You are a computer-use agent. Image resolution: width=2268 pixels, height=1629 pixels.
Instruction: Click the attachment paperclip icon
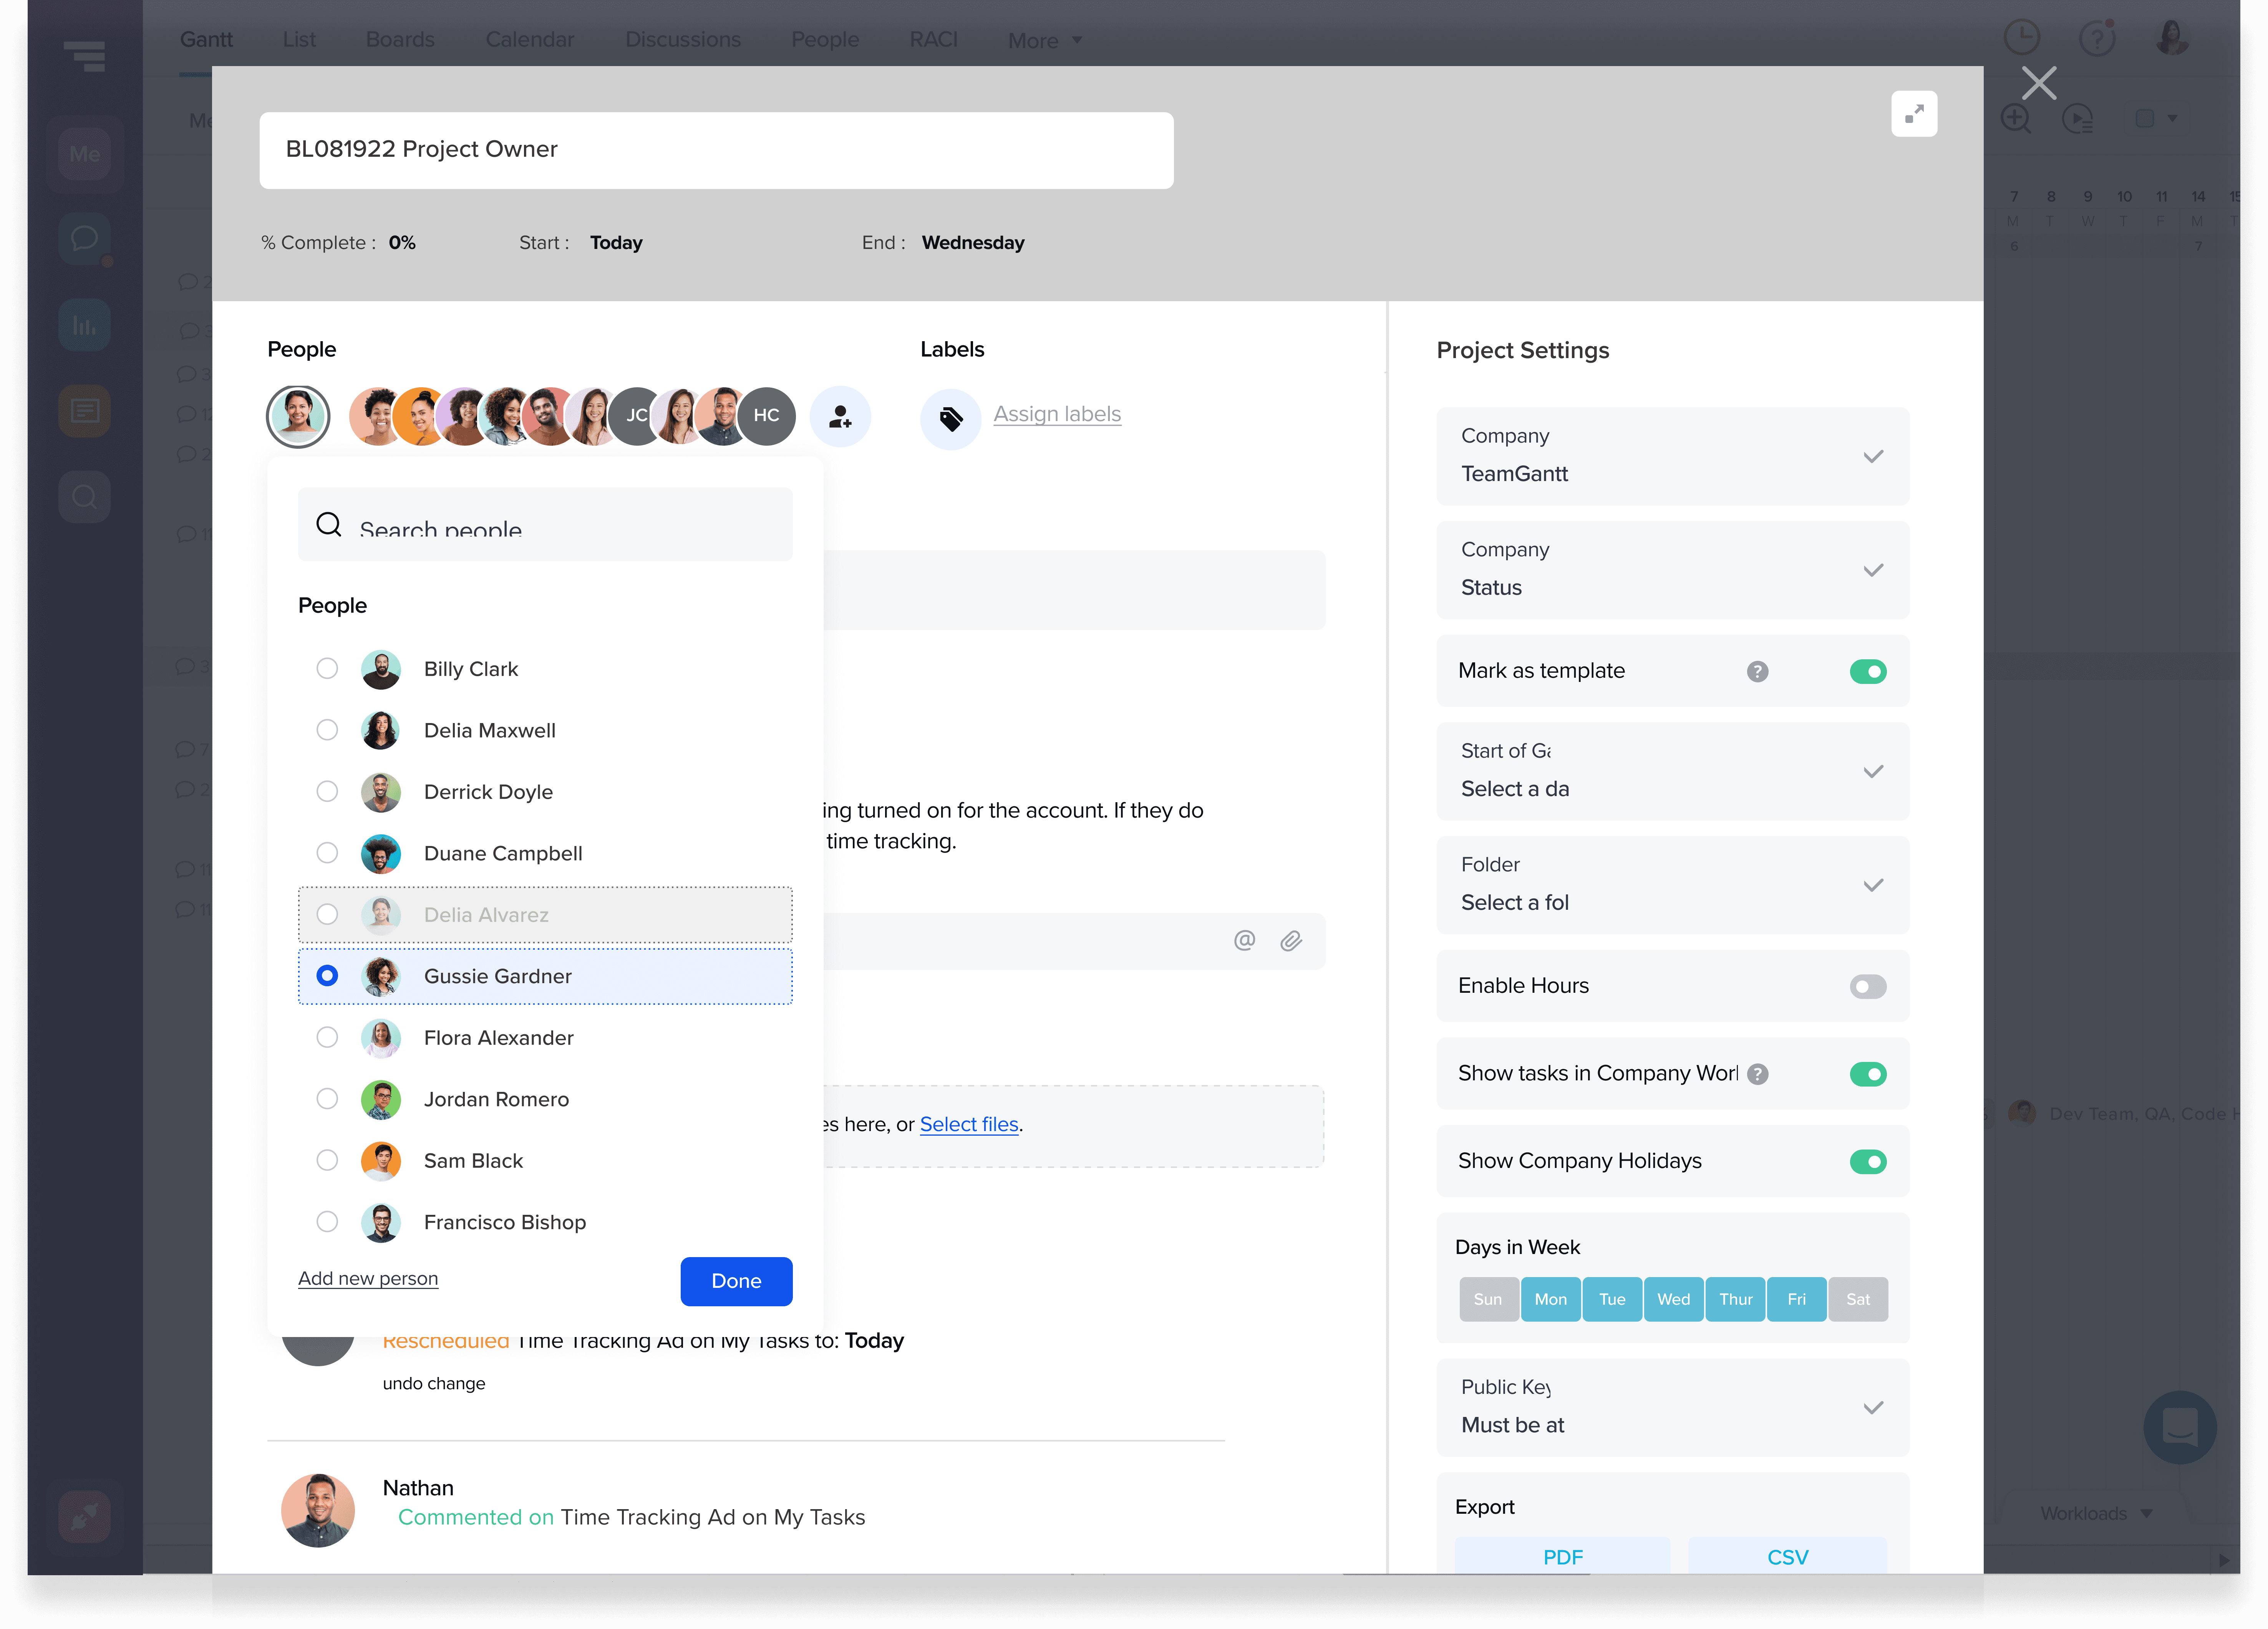tap(1291, 940)
